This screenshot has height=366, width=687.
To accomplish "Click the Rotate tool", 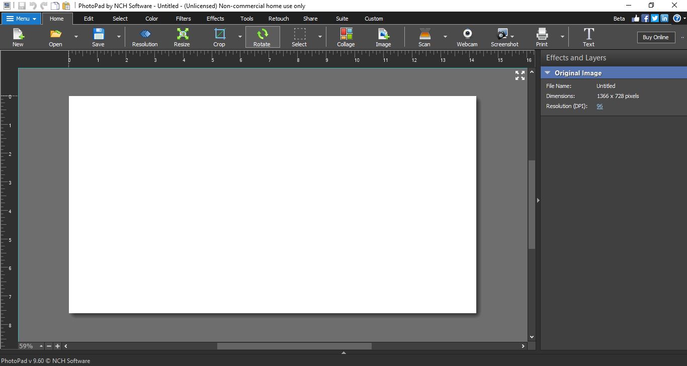I will (262, 37).
